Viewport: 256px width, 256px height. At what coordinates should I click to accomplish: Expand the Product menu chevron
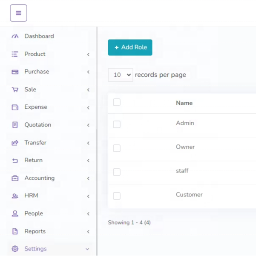click(88, 55)
